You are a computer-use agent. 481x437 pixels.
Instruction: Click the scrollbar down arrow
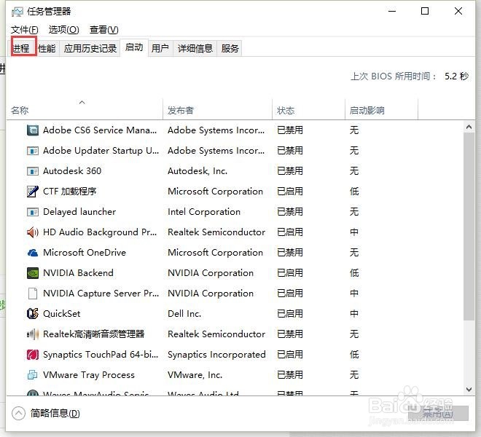[x=469, y=390]
